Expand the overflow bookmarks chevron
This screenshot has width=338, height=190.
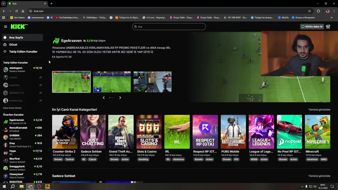[331, 18]
